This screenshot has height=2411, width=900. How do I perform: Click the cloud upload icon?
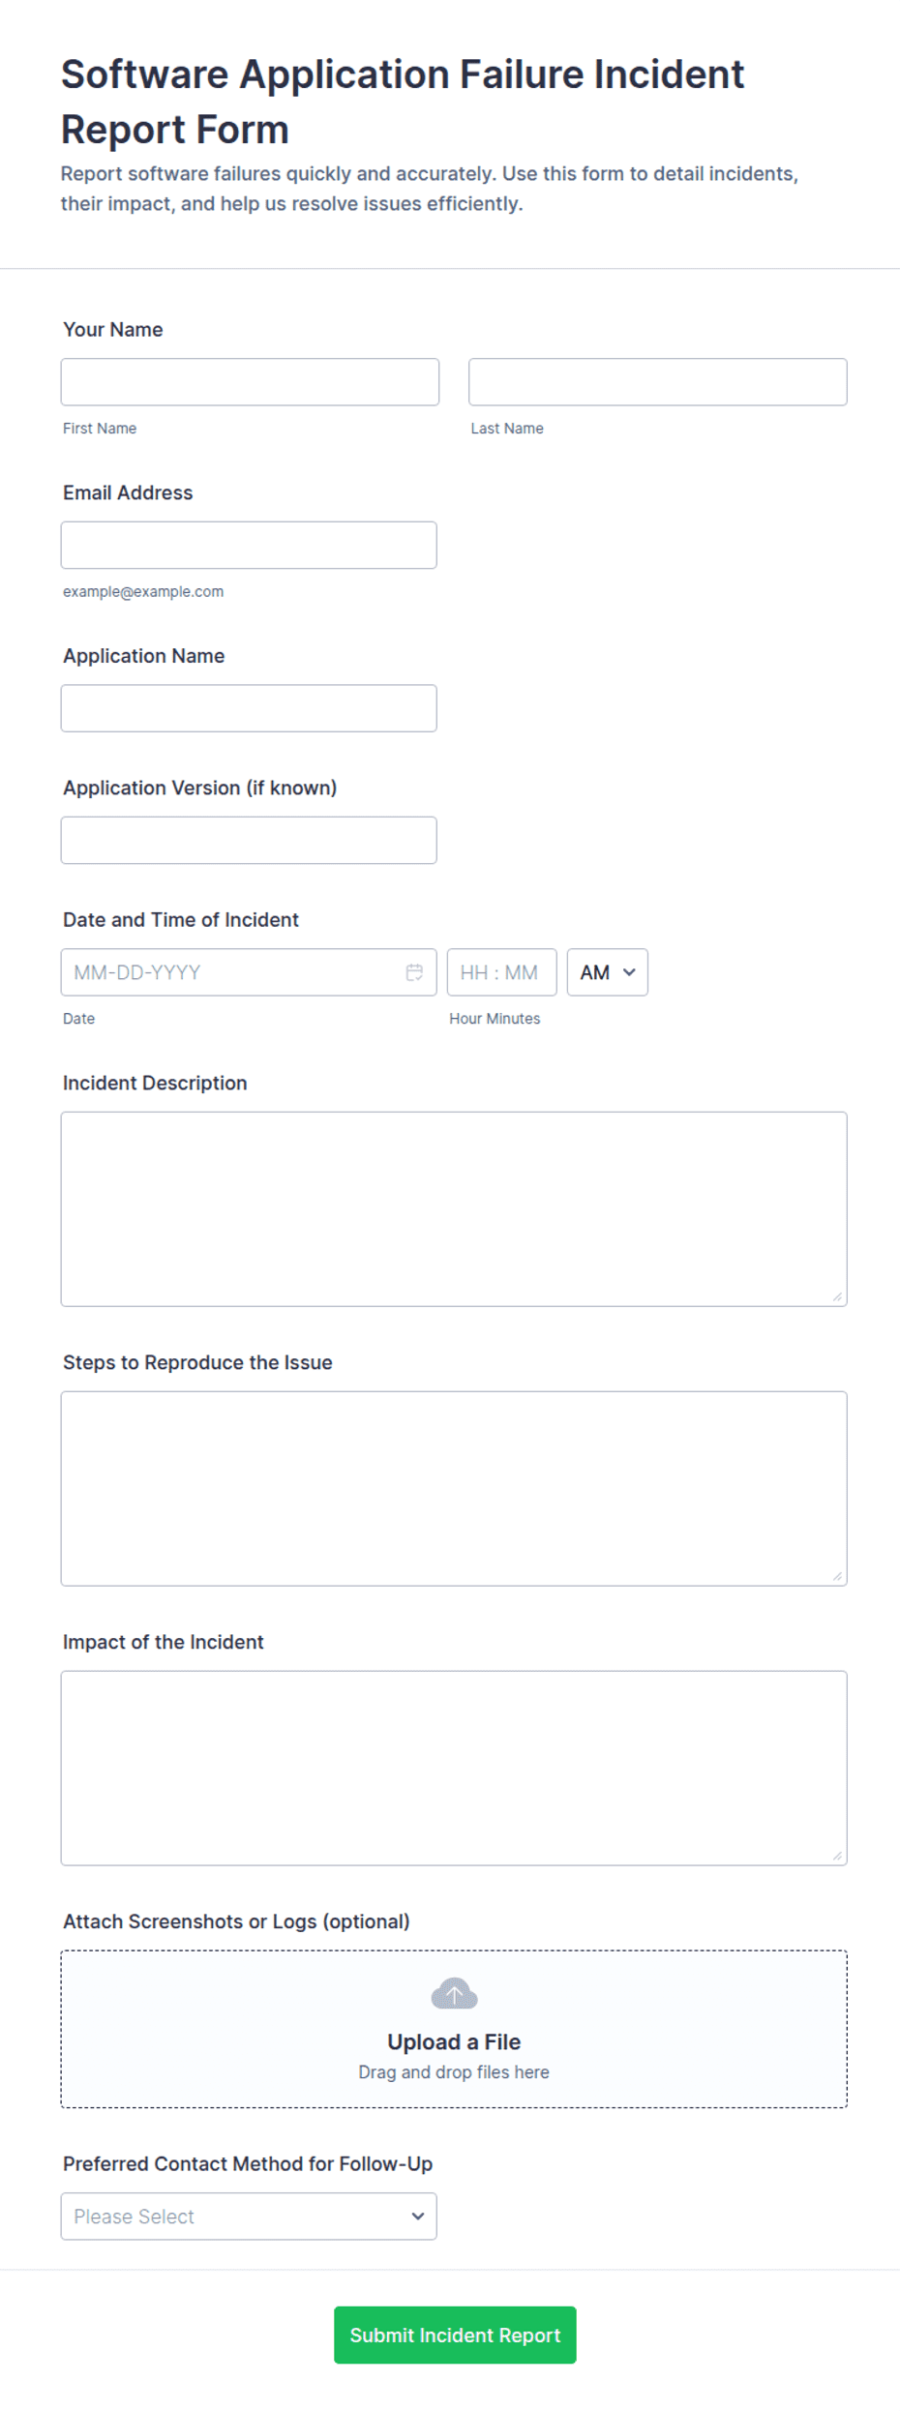[x=454, y=1994]
